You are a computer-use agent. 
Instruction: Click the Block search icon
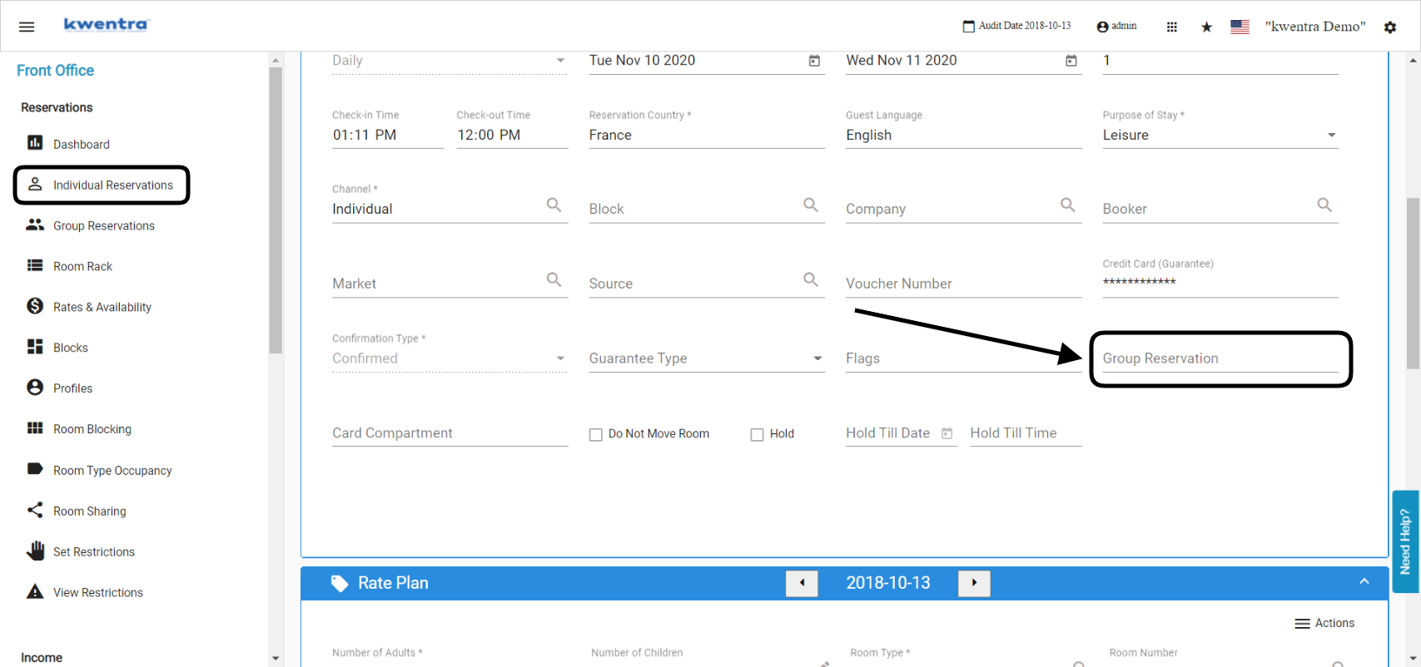click(x=811, y=205)
